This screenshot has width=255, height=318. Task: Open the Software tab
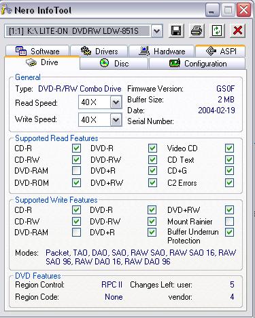point(37,52)
